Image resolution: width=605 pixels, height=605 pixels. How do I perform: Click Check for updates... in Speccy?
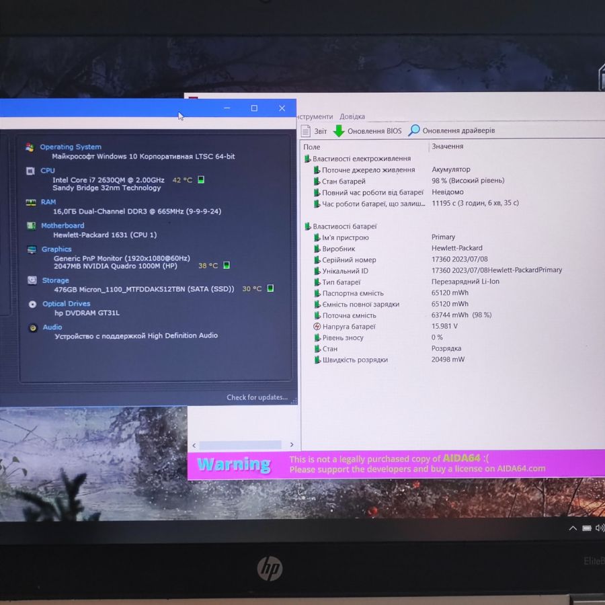coord(257,397)
